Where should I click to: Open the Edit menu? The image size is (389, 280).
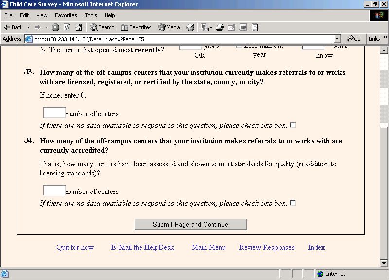[24, 15]
